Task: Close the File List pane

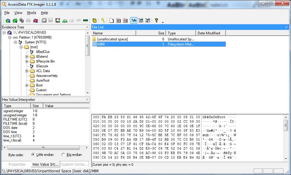Action: [286, 27]
